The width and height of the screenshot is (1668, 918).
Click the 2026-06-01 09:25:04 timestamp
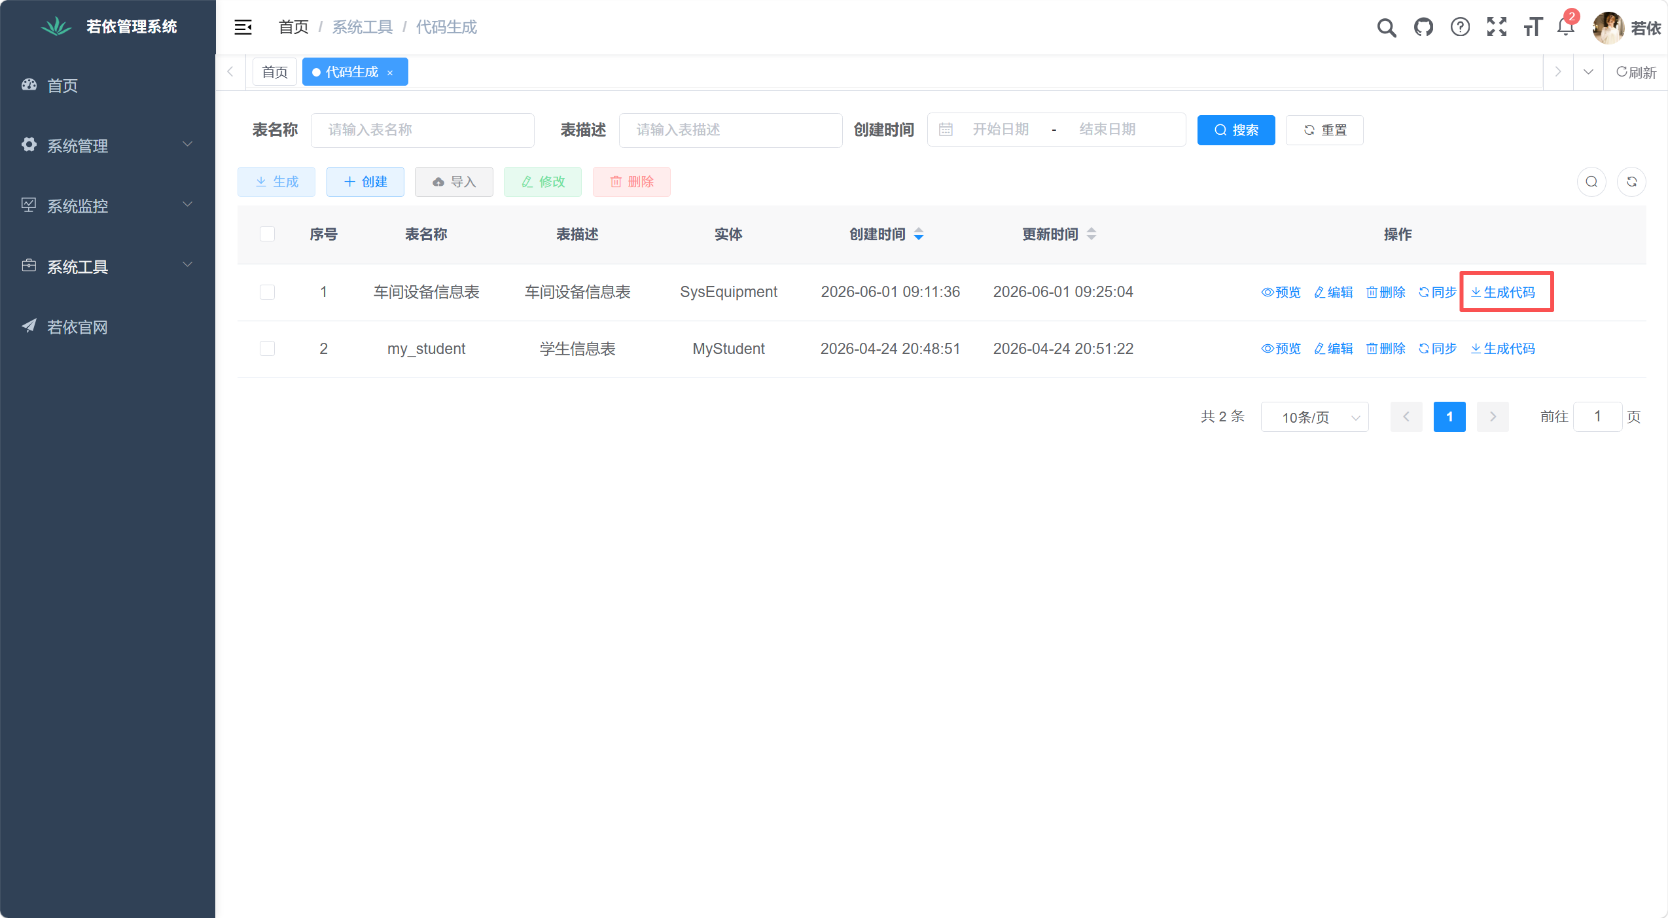pos(1063,292)
